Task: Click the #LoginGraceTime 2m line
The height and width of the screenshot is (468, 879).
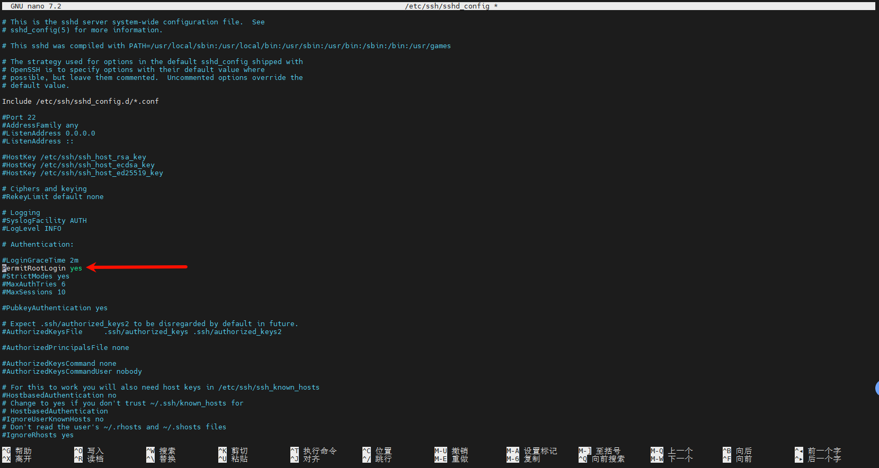Action: [40, 260]
